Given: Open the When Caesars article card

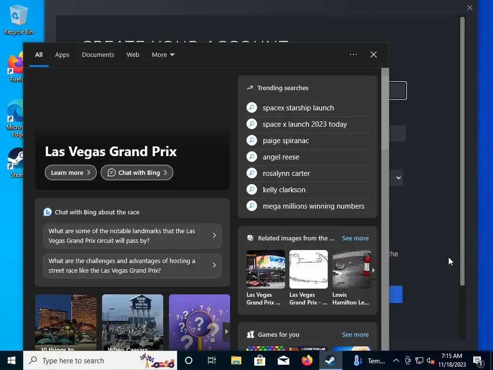Looking at the screenshot, I should [x=132, y=322].
